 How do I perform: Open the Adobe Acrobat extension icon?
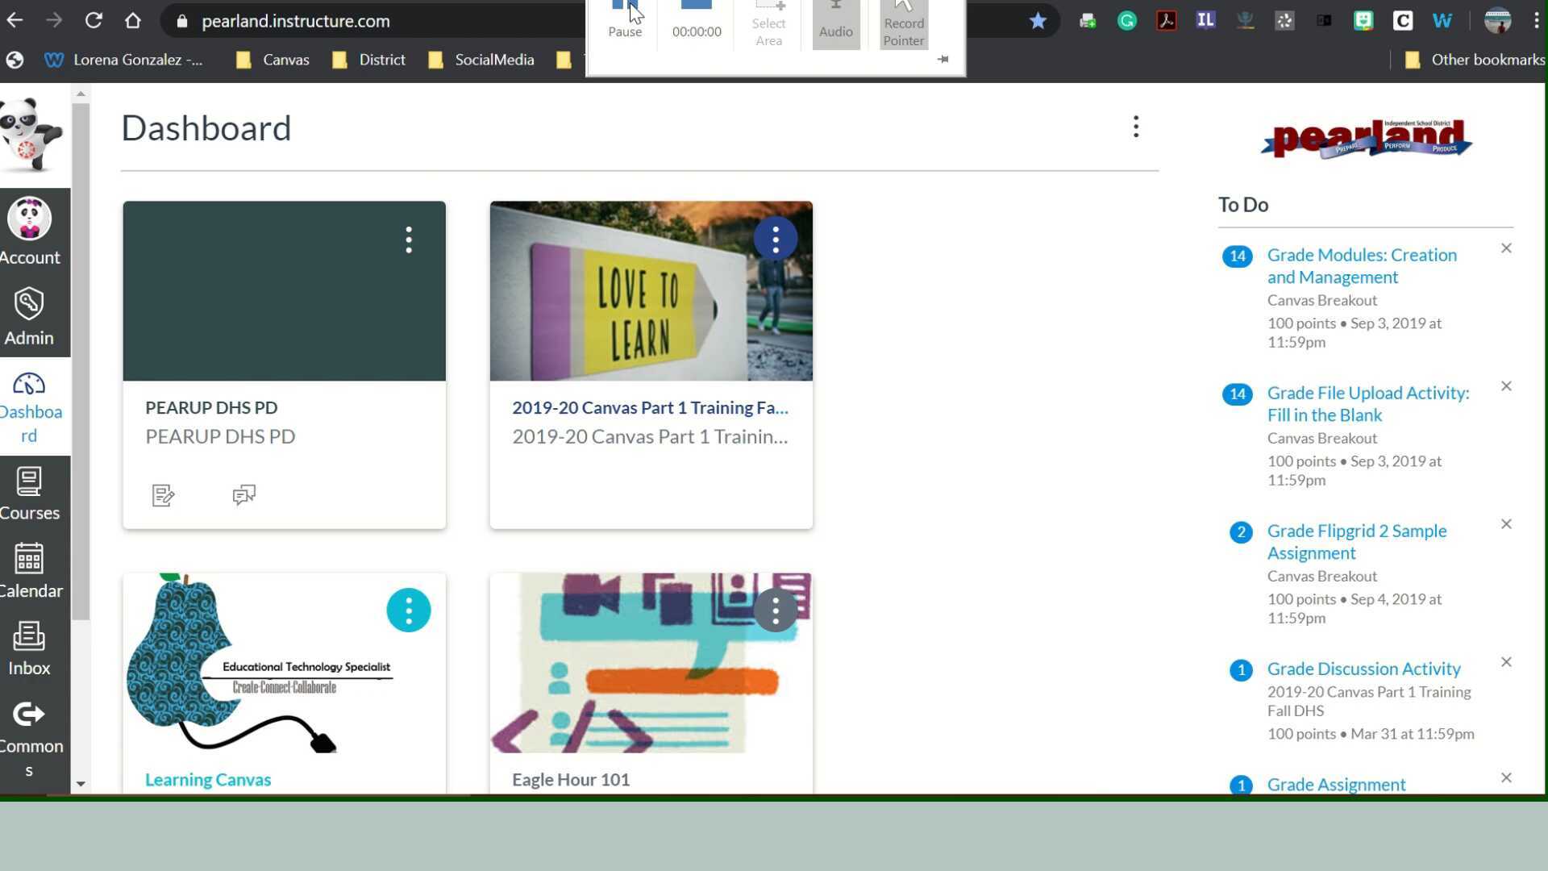pyautogui.click(x=1167, y=21)
